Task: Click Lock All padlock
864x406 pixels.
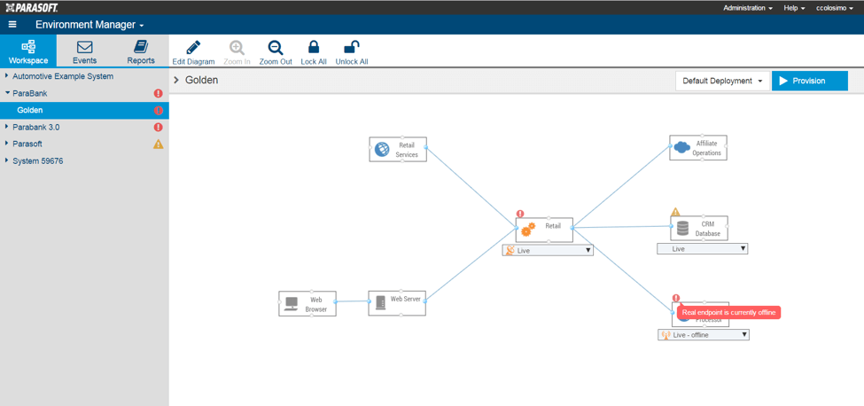Action: coord(314,53)
